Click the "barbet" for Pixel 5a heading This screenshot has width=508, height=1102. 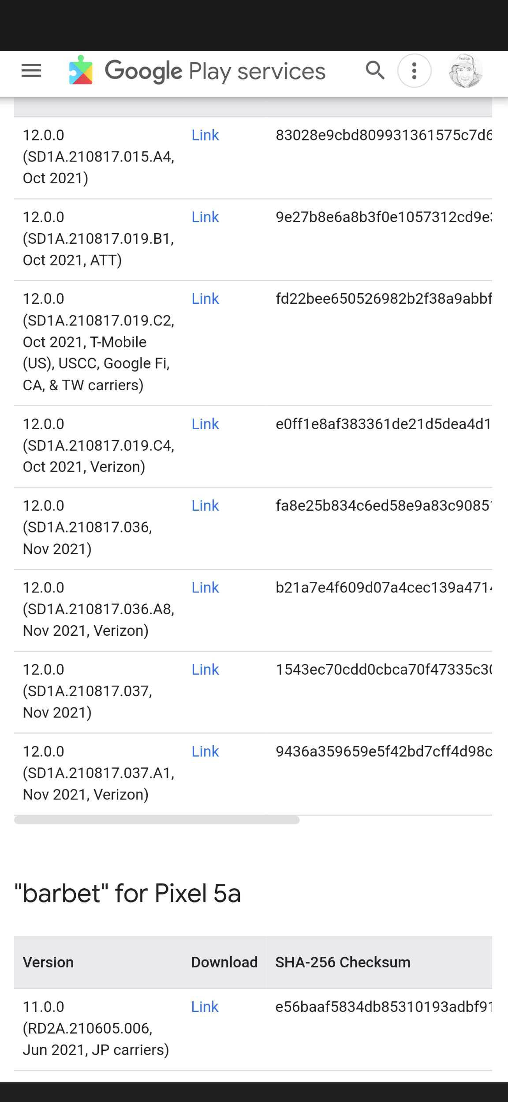(128, 893)
